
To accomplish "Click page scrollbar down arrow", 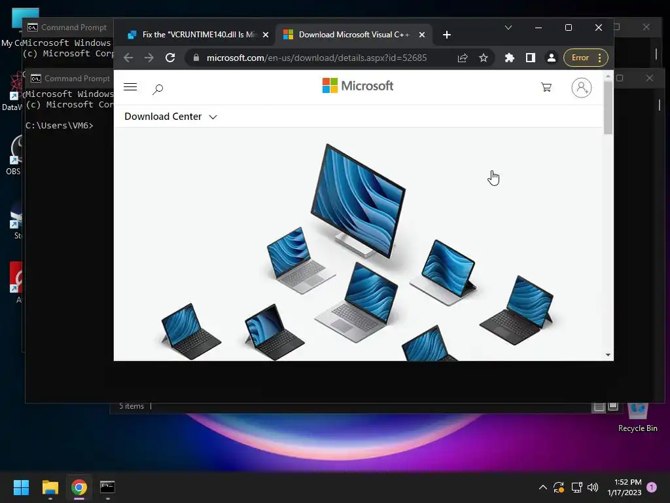I will [608, 355].
